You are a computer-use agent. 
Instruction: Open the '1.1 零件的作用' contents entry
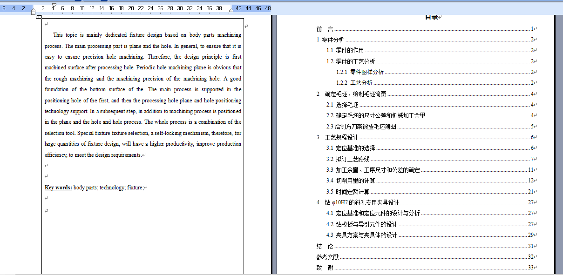(x=430, y=50)
